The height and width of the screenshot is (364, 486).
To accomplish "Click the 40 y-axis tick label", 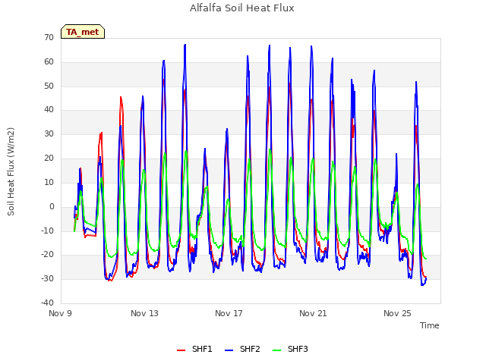I will click(x=49, y=110).
